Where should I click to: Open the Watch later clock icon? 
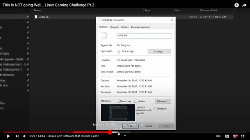pyautogui.click(x=236, y=5)
